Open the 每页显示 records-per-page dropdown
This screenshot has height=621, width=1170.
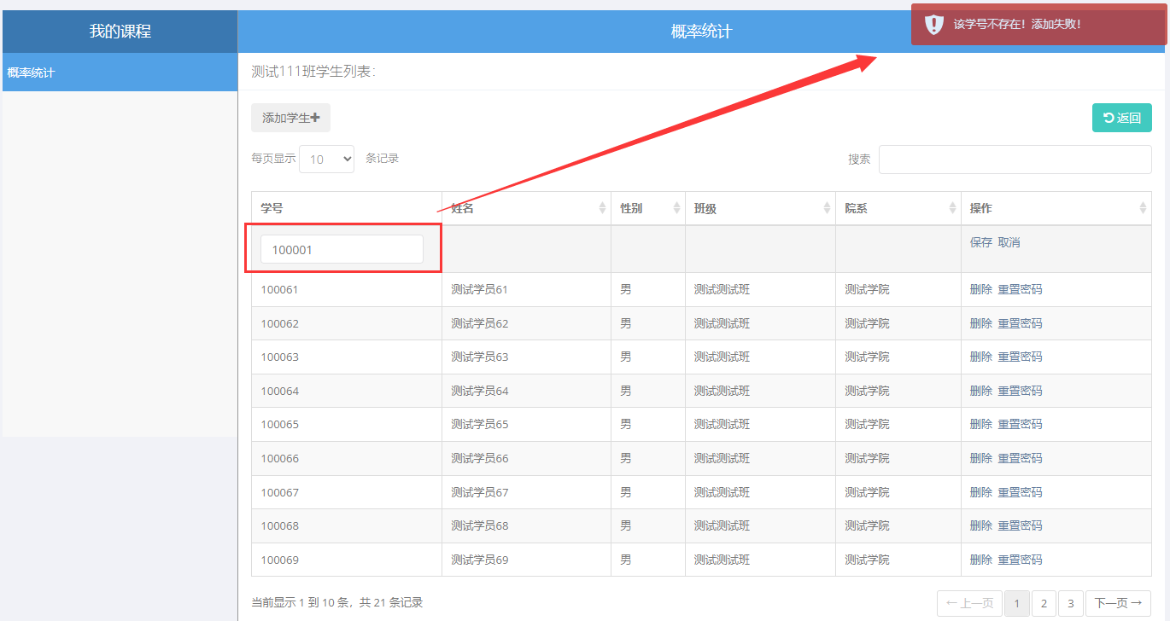[326, 159]
